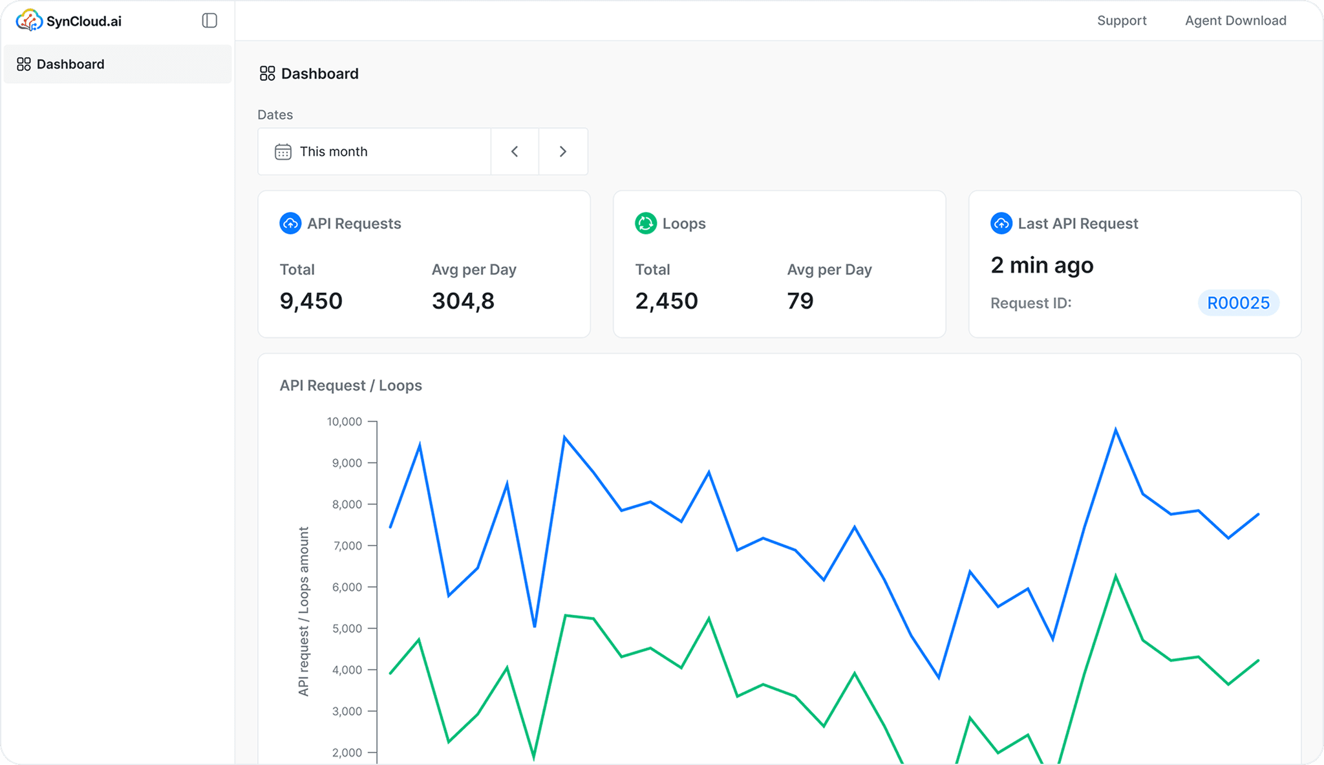Screen dimensions: 1324x765
Task: Collapse the sidebar panel
Action: click(209, 21)
